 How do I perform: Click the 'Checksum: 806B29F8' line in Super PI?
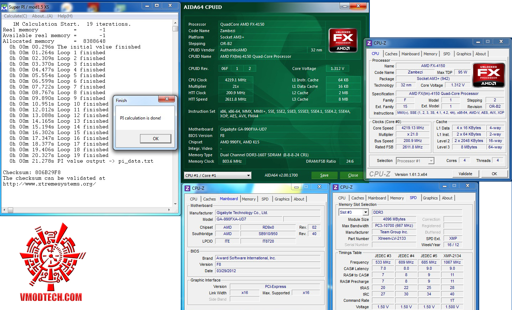pos(32,172)
